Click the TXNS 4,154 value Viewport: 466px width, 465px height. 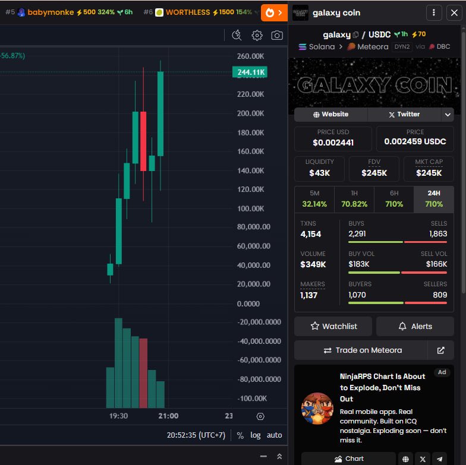coord(310,234)
